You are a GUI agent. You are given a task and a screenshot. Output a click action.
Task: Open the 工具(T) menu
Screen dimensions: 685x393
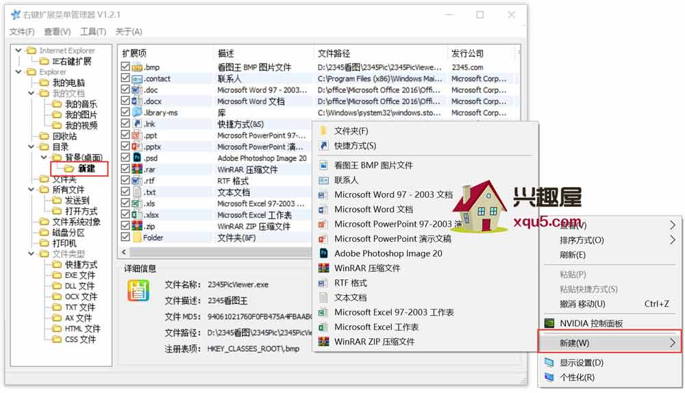coord(93,32)
